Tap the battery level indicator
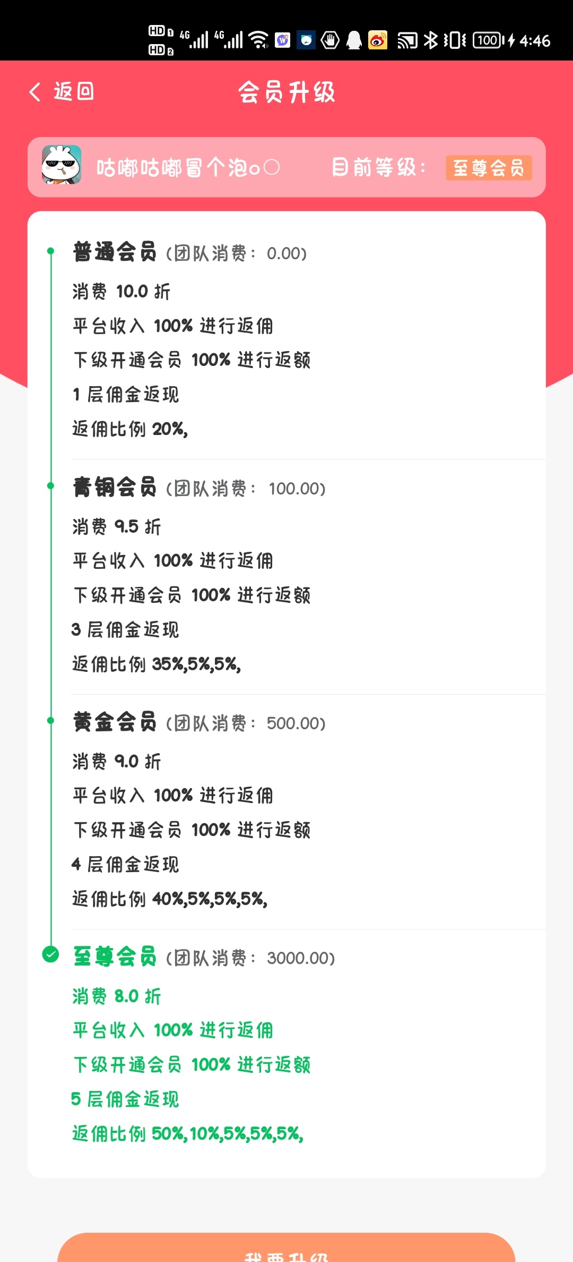 point(489,40)
